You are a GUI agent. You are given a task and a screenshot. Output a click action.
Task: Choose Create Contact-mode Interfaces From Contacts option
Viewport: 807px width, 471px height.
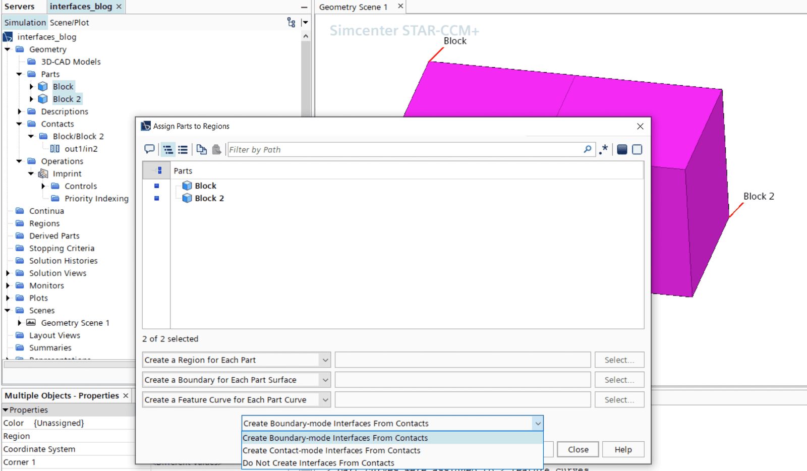point(392,450)
